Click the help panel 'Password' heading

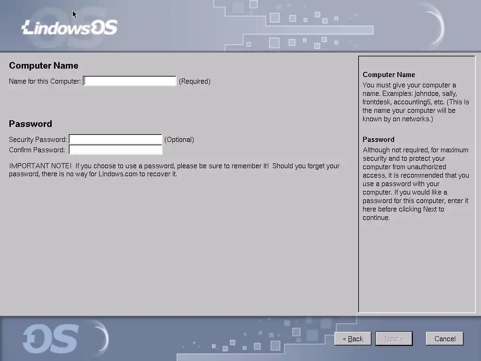point(378,139)
